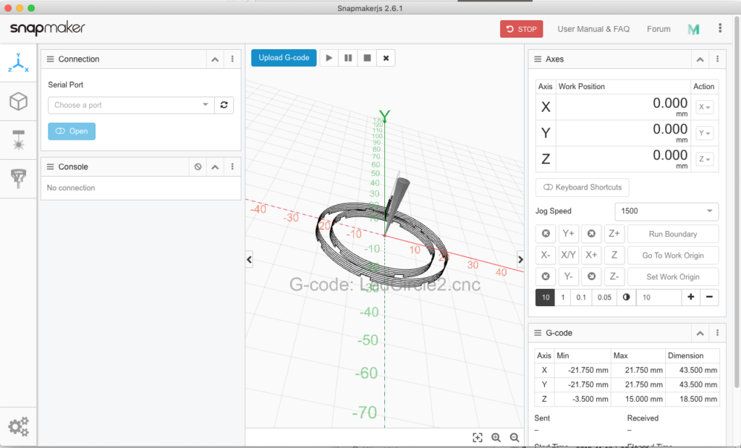Pause the G-code run

pos(348,58)
